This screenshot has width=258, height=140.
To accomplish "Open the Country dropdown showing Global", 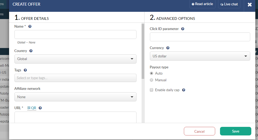I will (75, 59).
